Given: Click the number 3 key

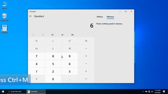Looking at the screenshot, I should 70,71.
